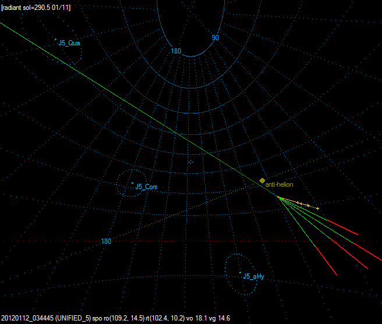Click the anti-helion text label

(279, 184)
